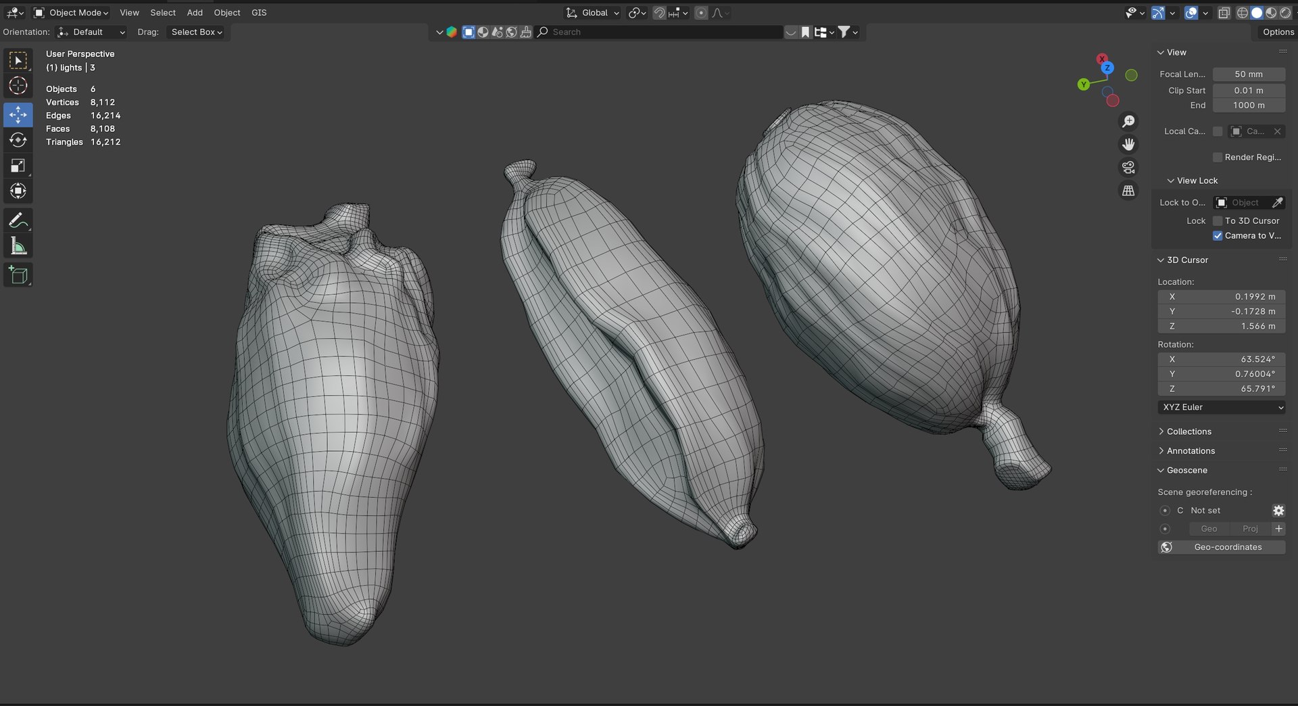1298x706 pixels.
Task: Select the Add Cube tool
Action: 18,275
